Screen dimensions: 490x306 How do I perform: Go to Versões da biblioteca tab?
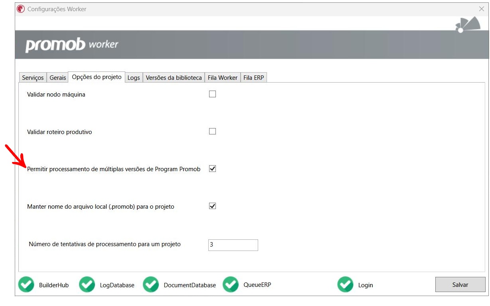click(174, 78)
